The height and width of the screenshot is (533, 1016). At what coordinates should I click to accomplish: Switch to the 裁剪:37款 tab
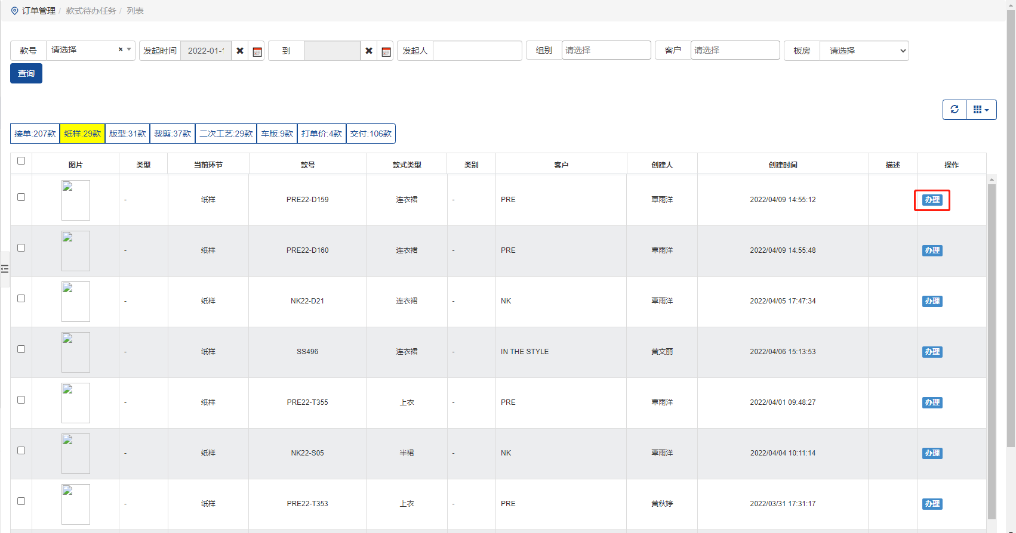click(173, 134)
